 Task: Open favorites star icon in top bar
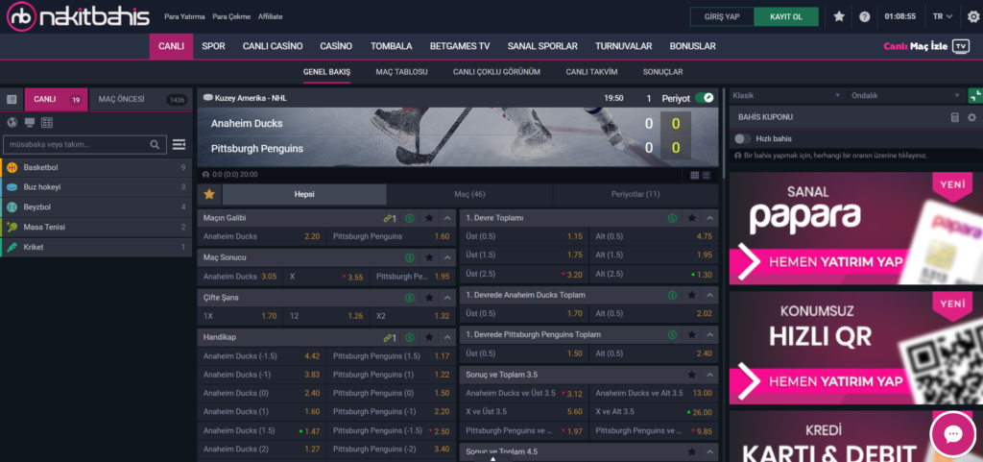pyautogui.click(x=839, y=17)
